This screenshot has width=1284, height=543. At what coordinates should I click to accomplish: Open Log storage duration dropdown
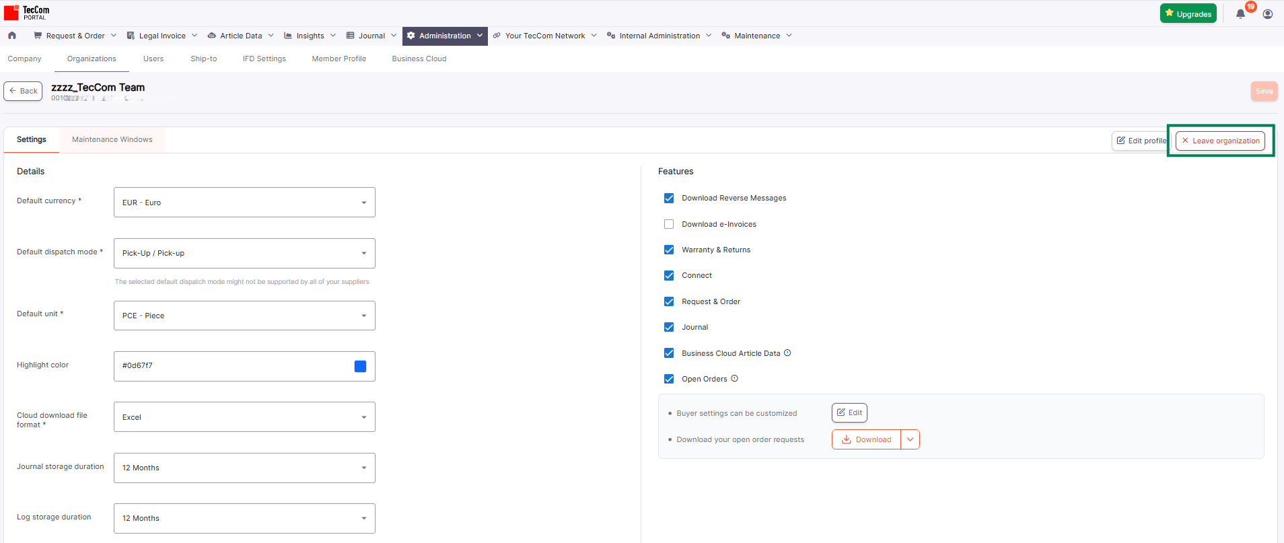pyautogui.click(x=244, y=518)
